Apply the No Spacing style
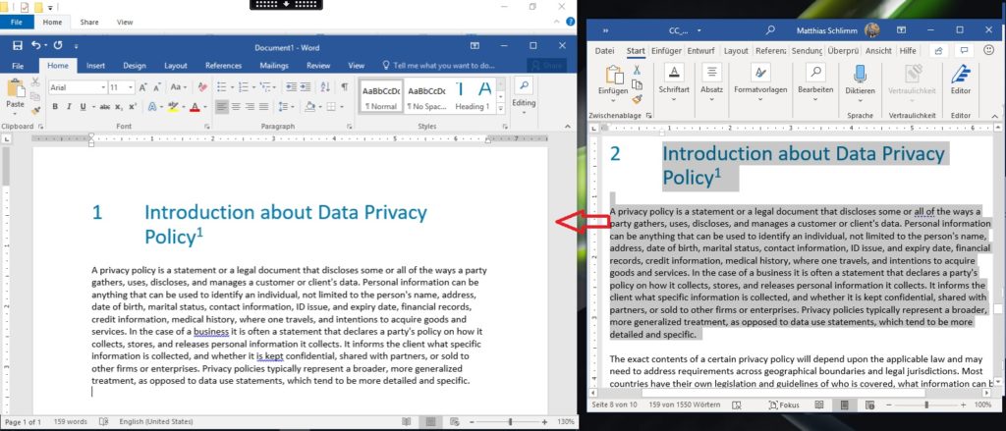 pyautogui.click(x=426, y=95)
